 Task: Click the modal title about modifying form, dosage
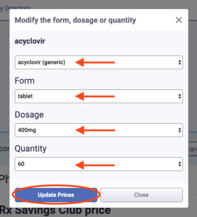coord(75,20)
